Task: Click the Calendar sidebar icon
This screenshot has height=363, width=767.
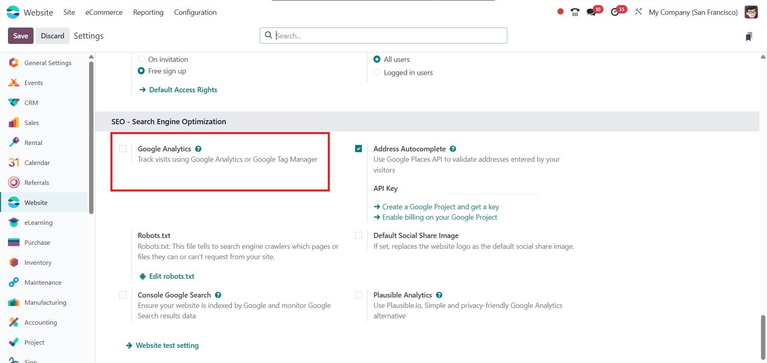Action: click(14, 163)
